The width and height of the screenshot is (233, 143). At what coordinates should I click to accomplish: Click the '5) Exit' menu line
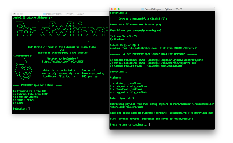18,103
